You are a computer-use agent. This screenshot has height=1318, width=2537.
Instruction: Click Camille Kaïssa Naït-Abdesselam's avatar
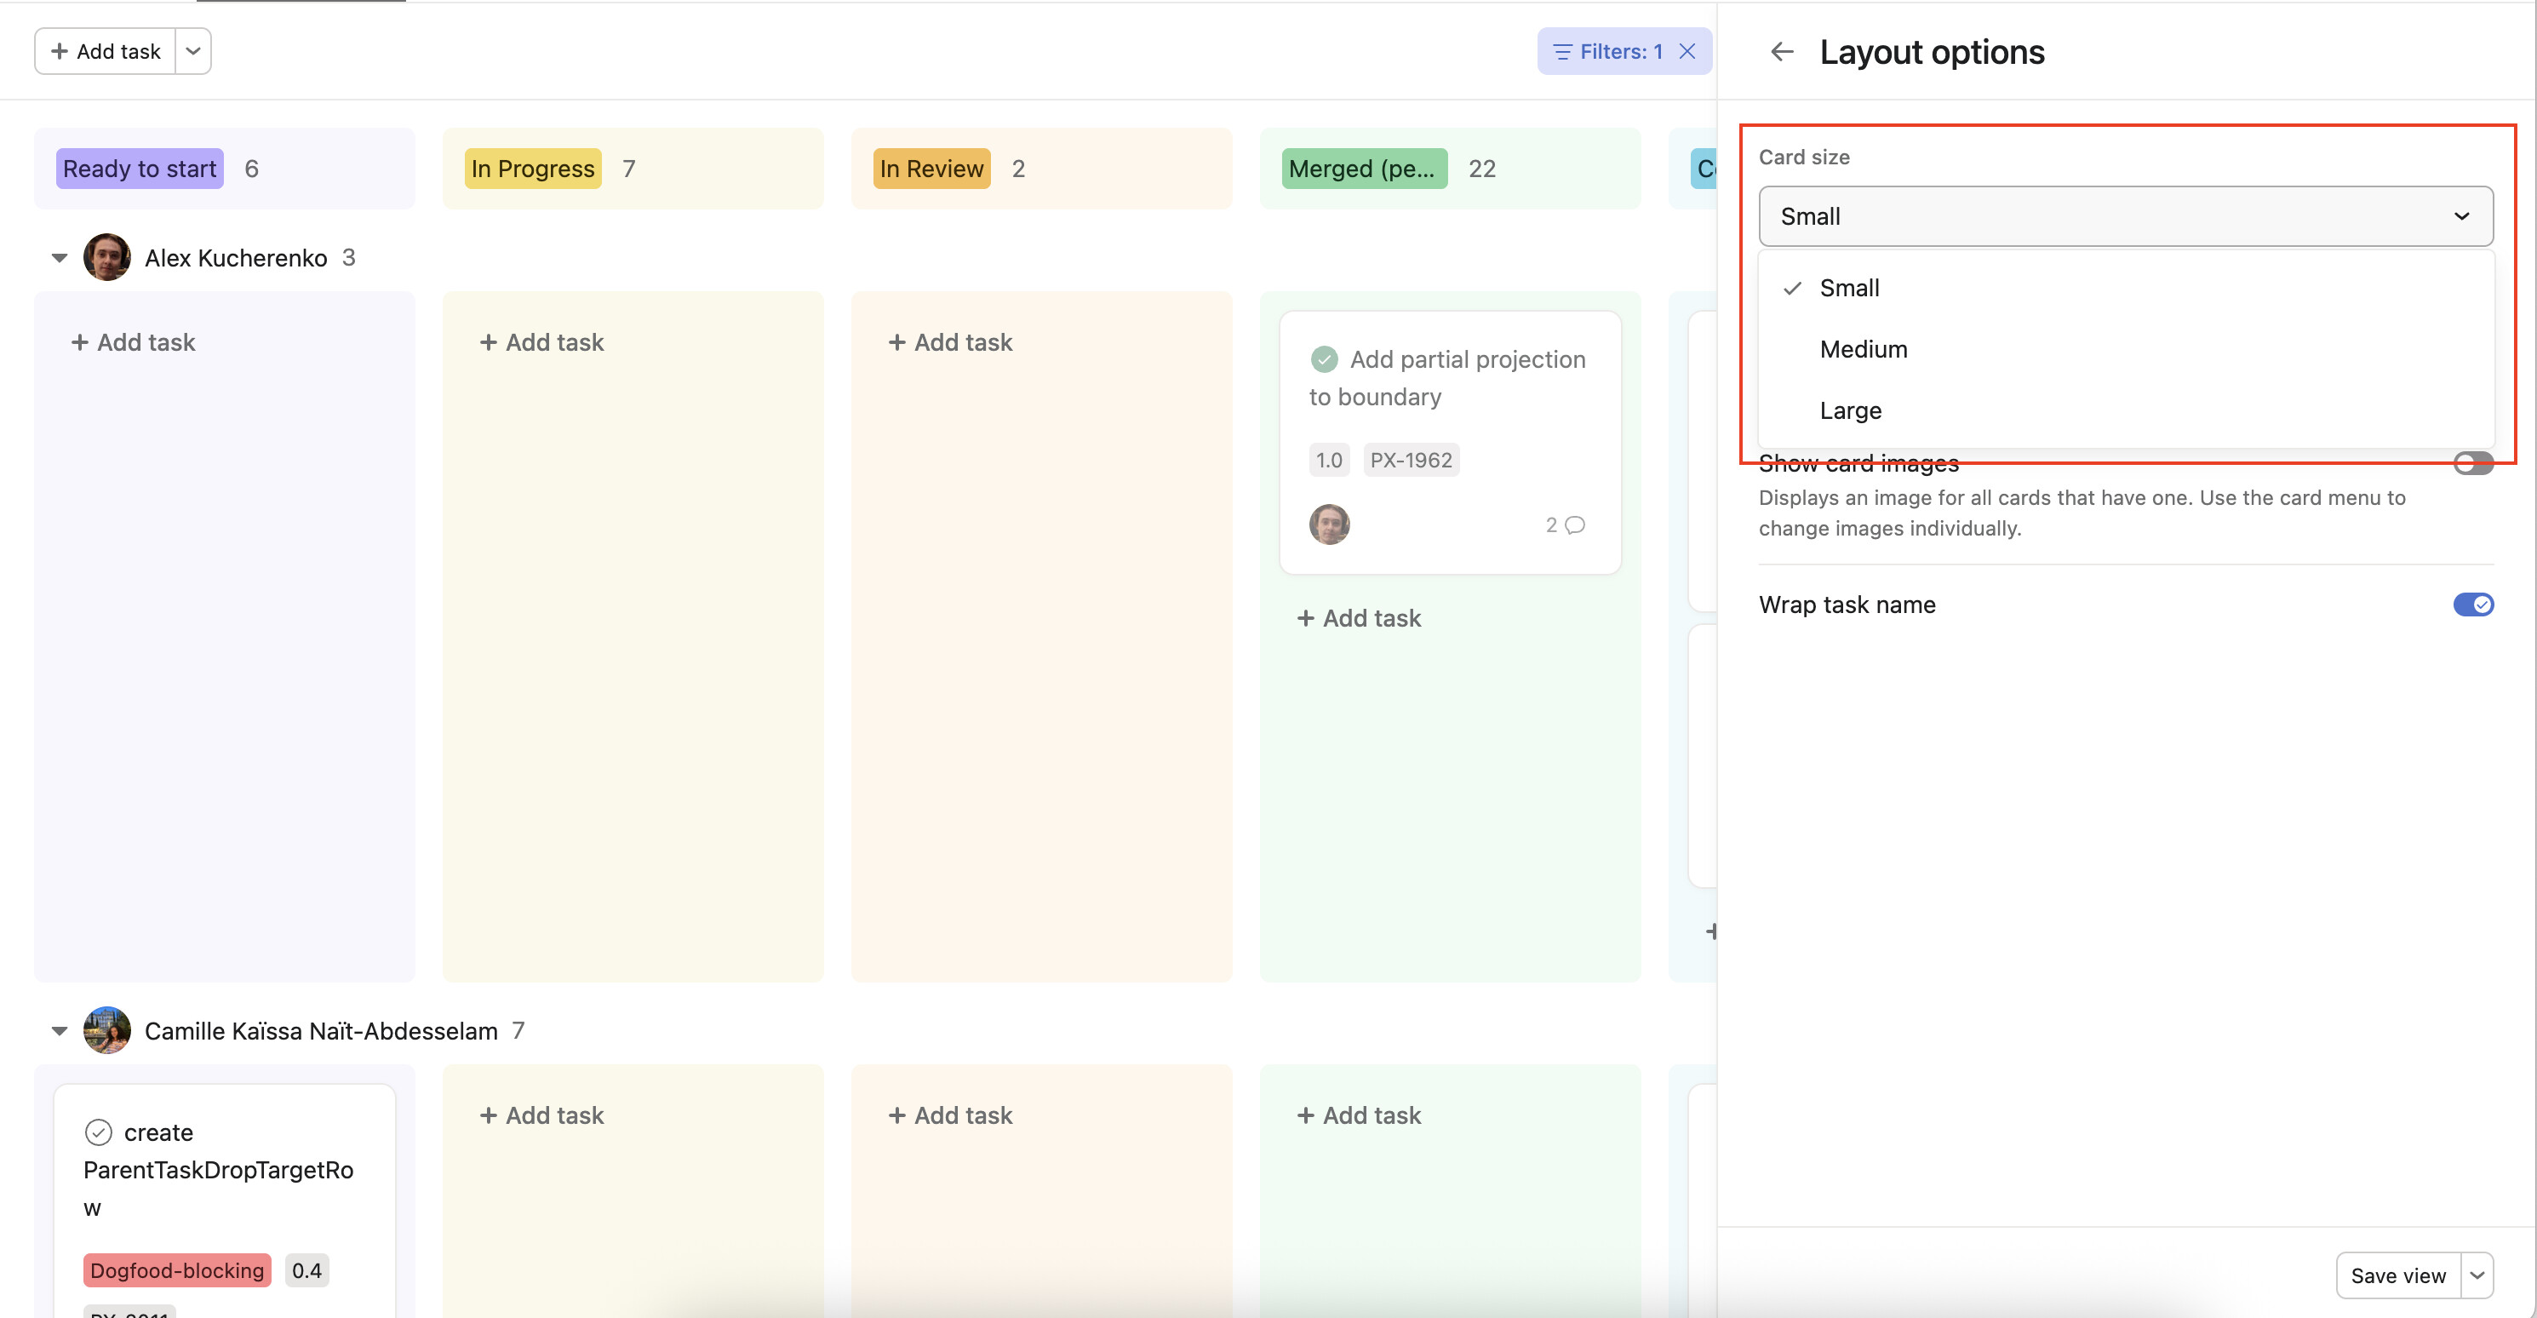click(107, 1030)
